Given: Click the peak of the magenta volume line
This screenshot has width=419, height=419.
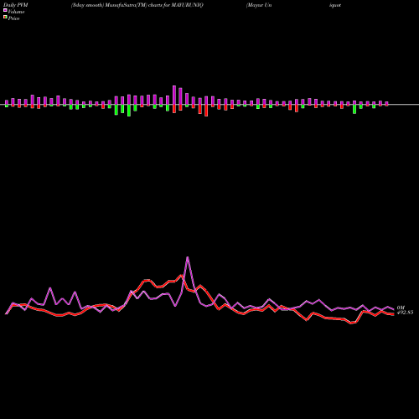Looking at the screenshot, I should coord(188,257).
